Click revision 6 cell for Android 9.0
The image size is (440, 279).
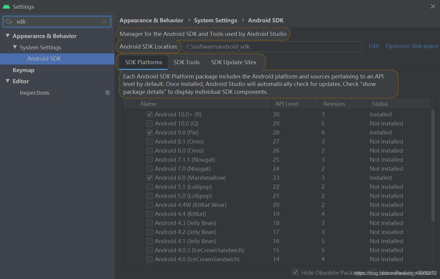pos(323,133)
